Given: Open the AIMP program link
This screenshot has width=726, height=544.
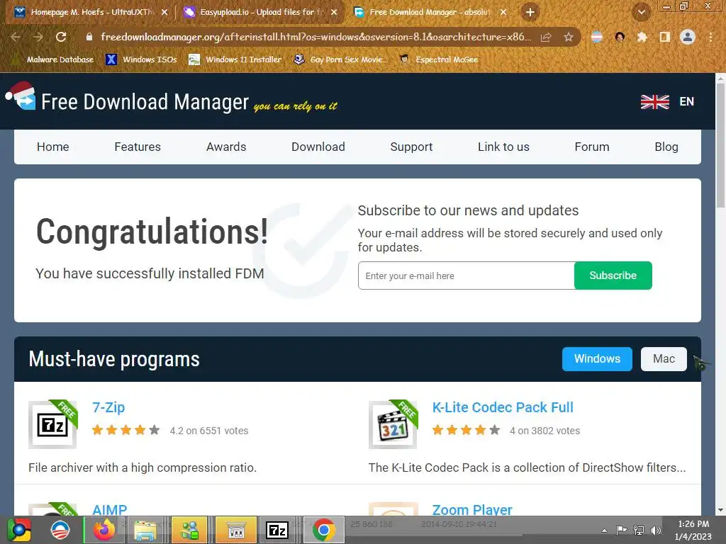Looking at the screenshot, I should [x=110, y=510].
